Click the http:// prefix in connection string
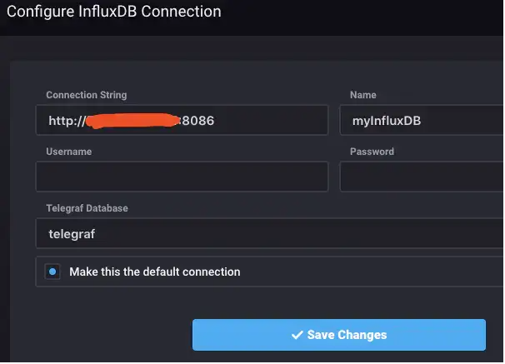505x364 pixels. pyautogui.click(x=66, y=121)
